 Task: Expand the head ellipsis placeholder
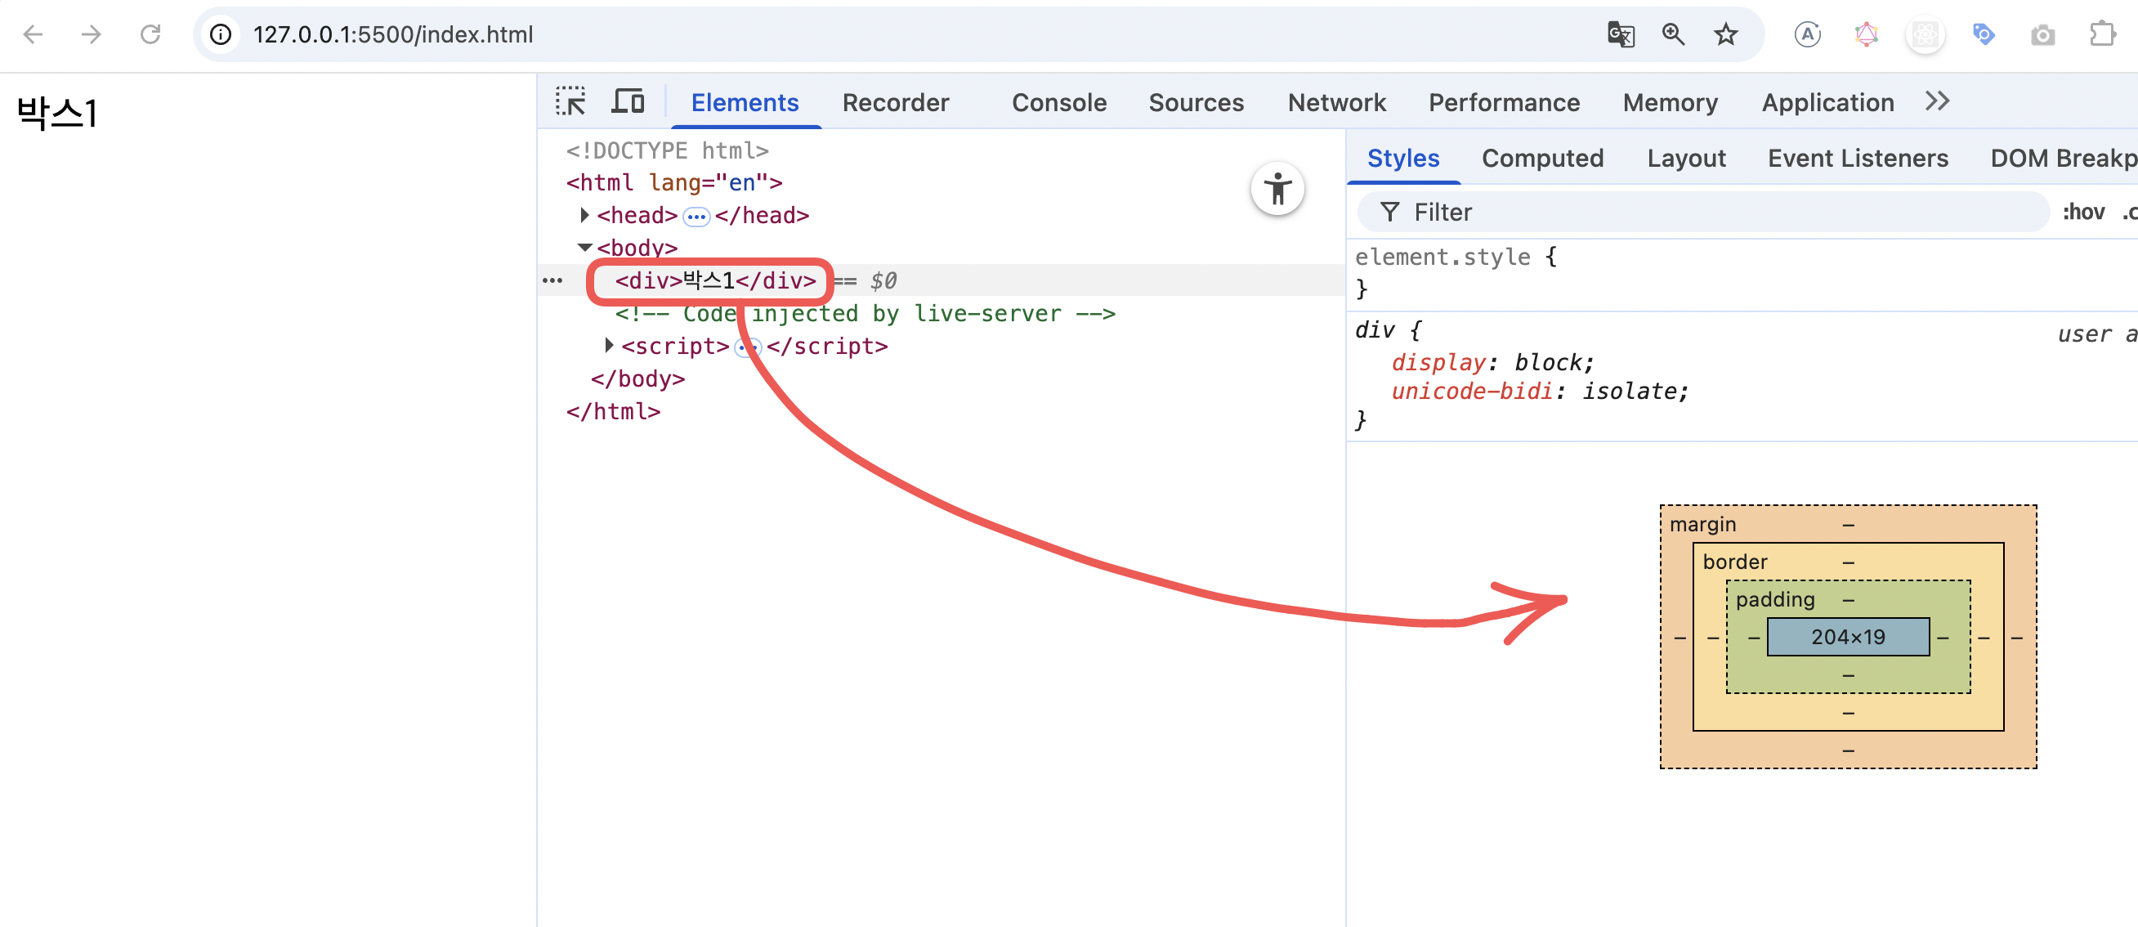(x=696, y=217)
